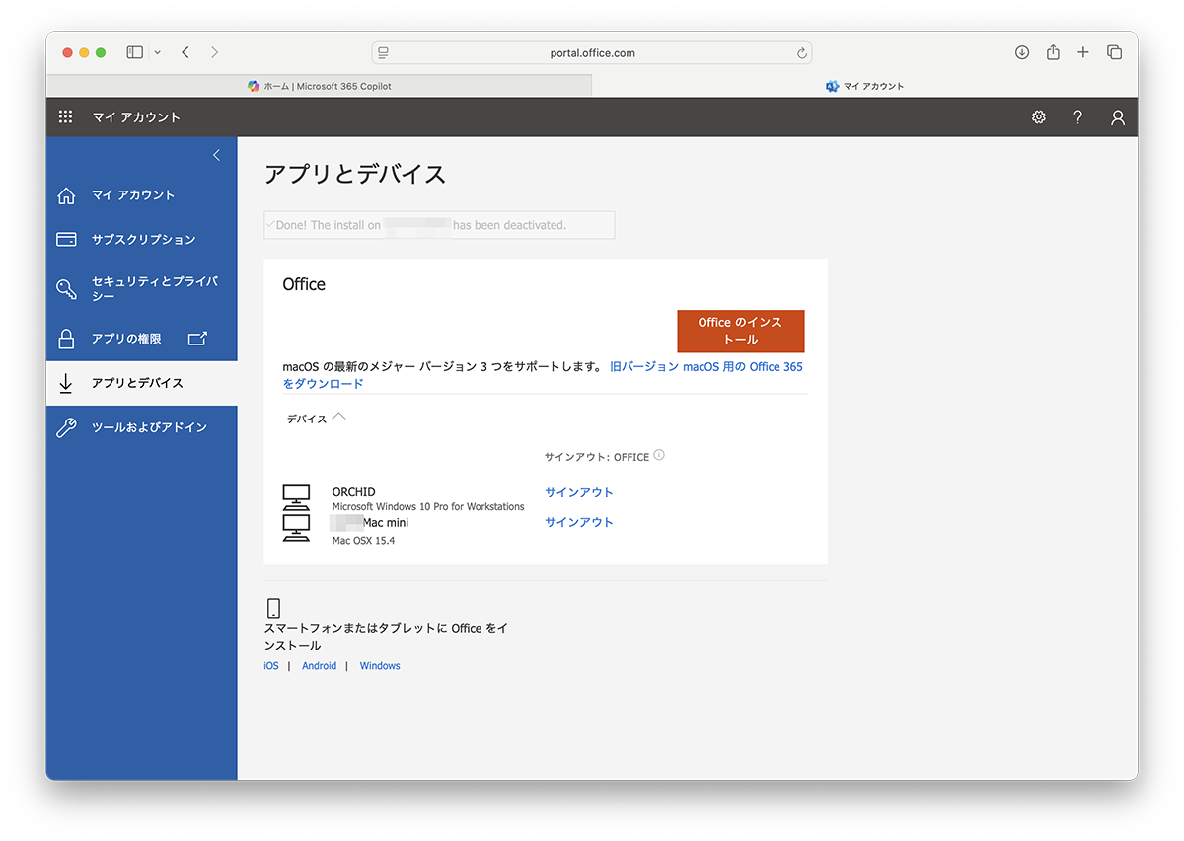Open a new tab with the plus icon

tap(1083, 52)
